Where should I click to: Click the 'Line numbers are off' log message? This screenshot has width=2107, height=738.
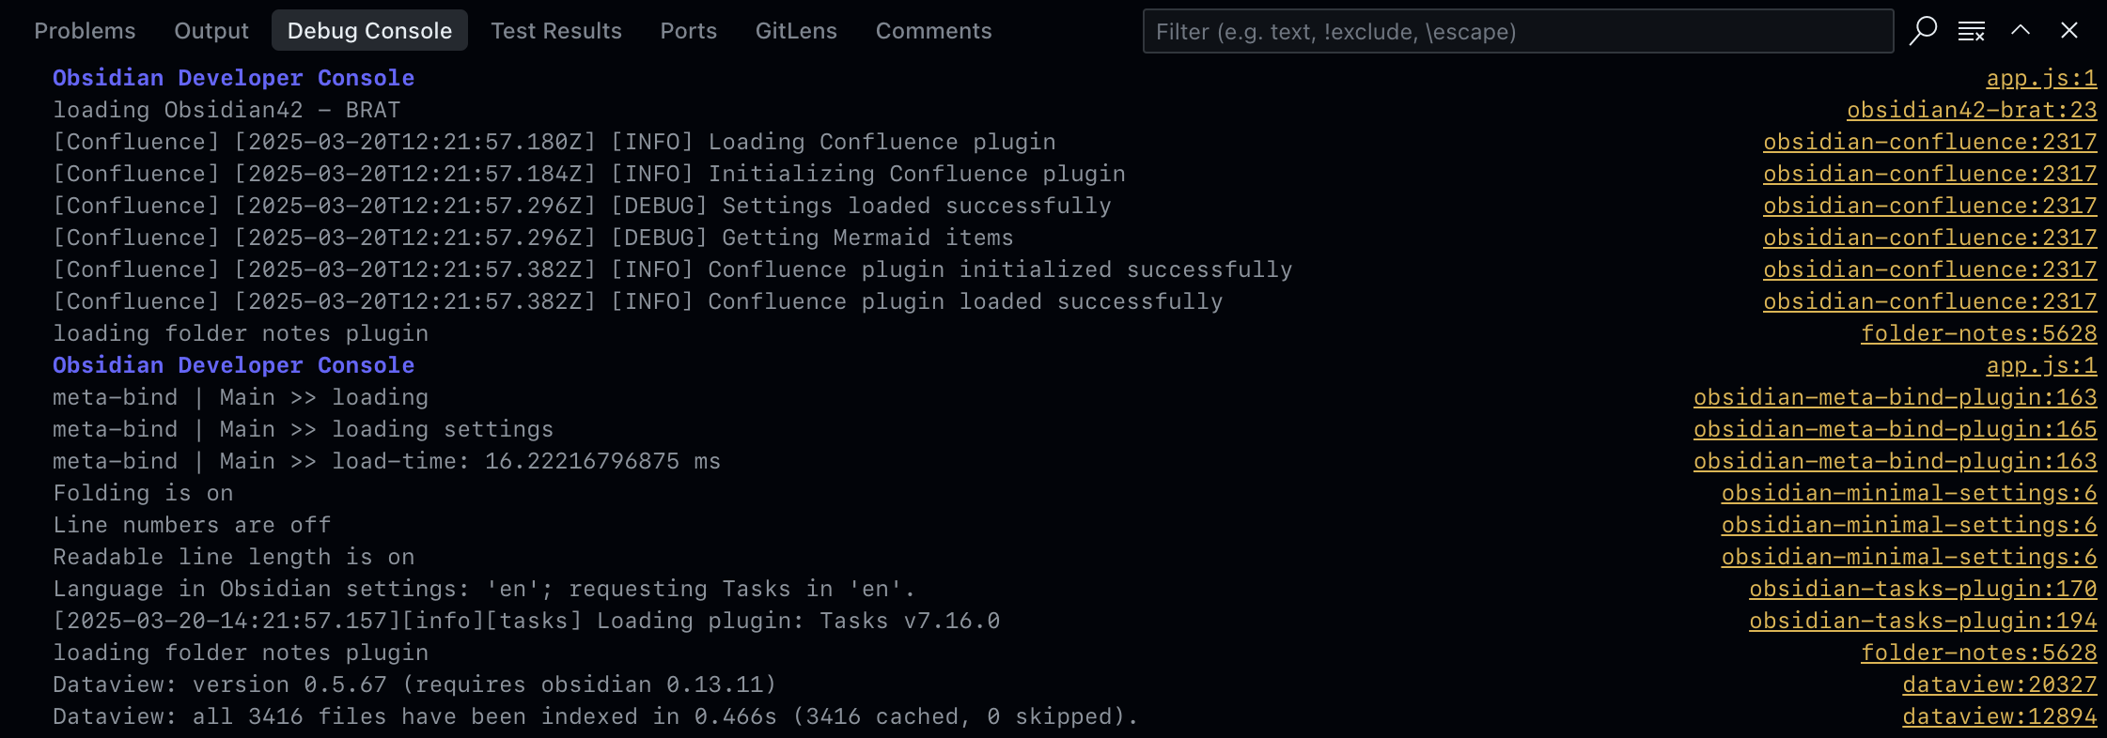(x=192, y=526)
